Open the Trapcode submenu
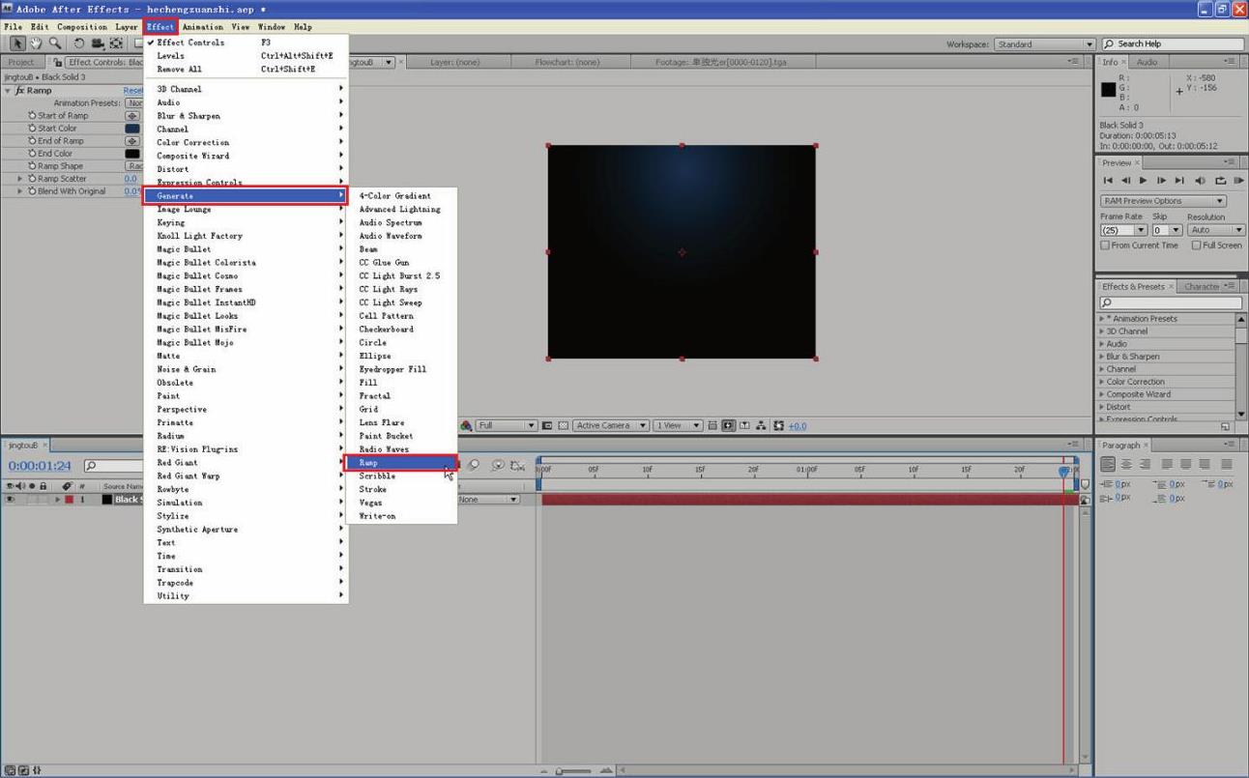Screen dimensions: 1249x778 tap(246, 583)
